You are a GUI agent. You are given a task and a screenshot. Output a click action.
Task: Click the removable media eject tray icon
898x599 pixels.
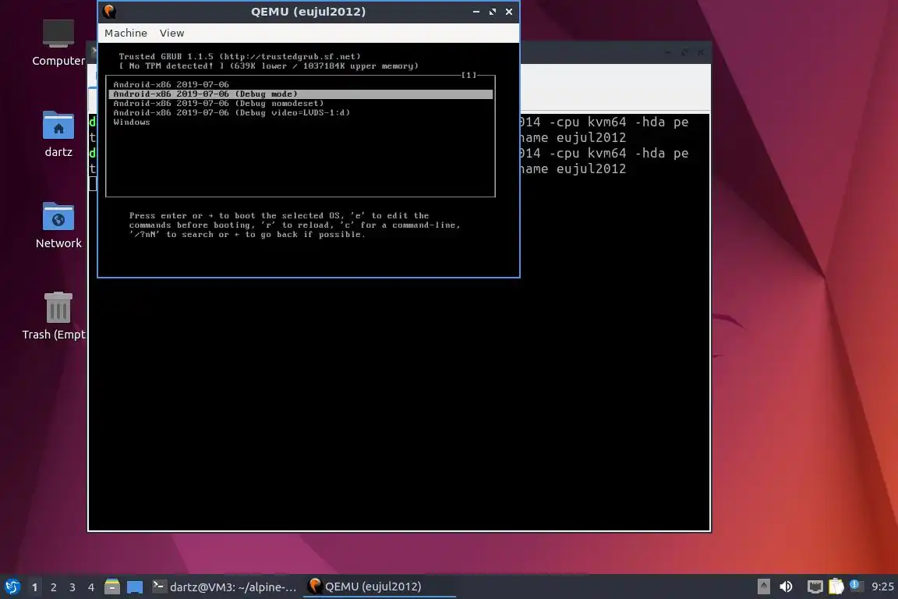763,587
